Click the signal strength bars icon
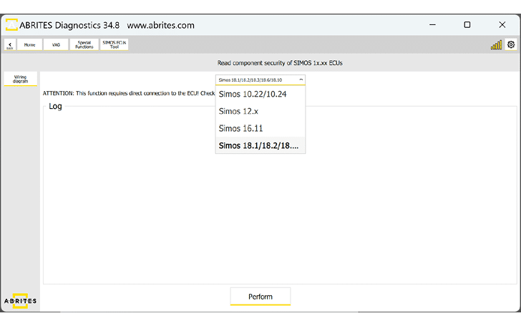 496,45
